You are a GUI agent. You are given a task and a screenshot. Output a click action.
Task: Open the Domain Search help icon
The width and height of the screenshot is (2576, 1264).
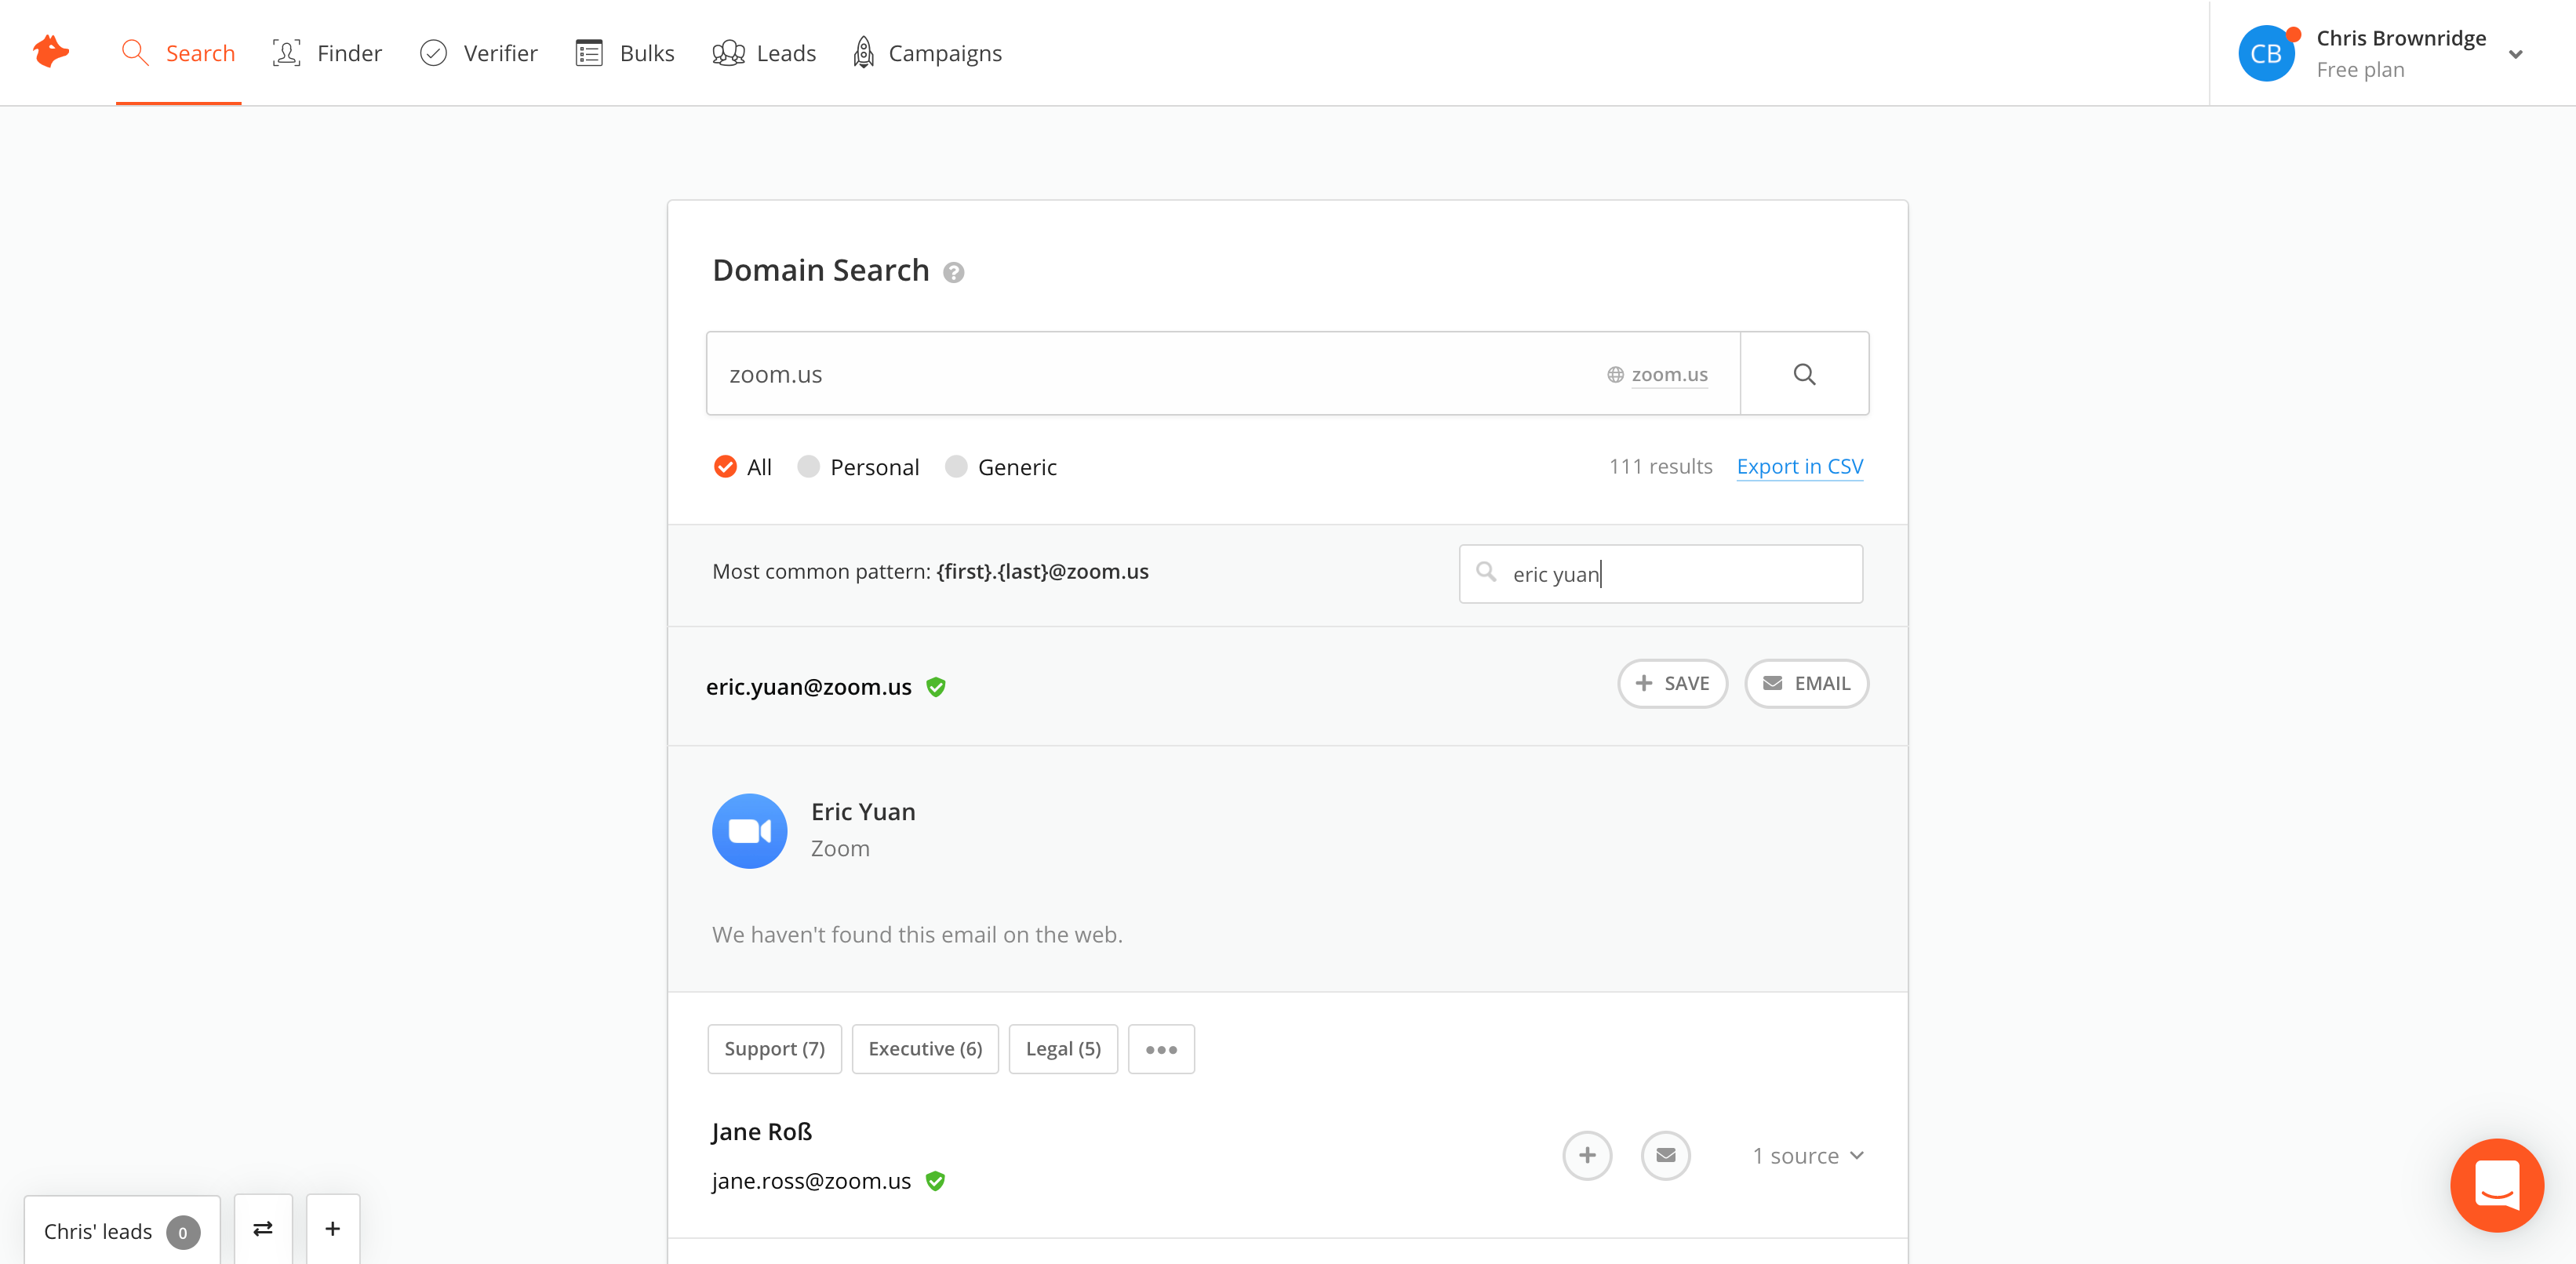[x=954, y=272]
